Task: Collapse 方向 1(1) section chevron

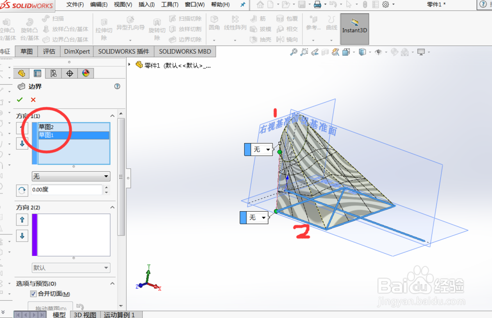Action: (112, 116)
